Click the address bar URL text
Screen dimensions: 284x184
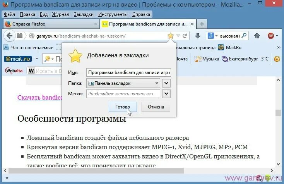point(81,36)
